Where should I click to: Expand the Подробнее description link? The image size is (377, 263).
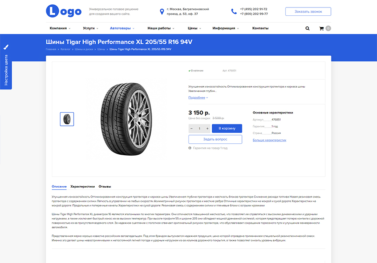pos(198,98)
